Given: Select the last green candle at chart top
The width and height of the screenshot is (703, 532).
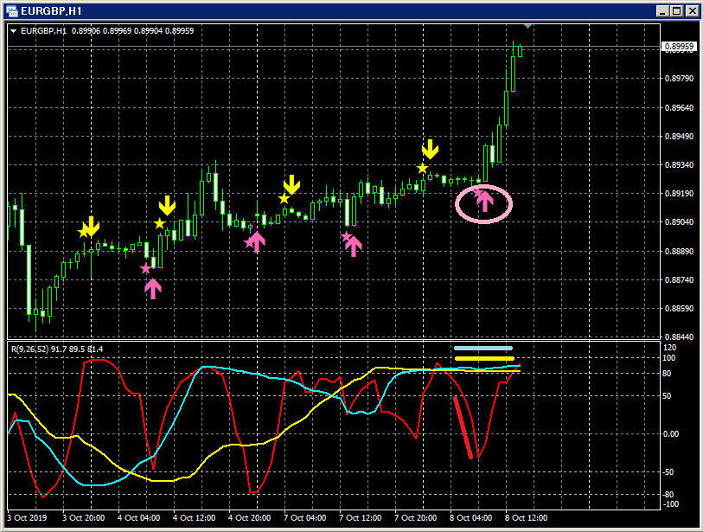Looking at the screenshot, I should (x=520, y=51).
